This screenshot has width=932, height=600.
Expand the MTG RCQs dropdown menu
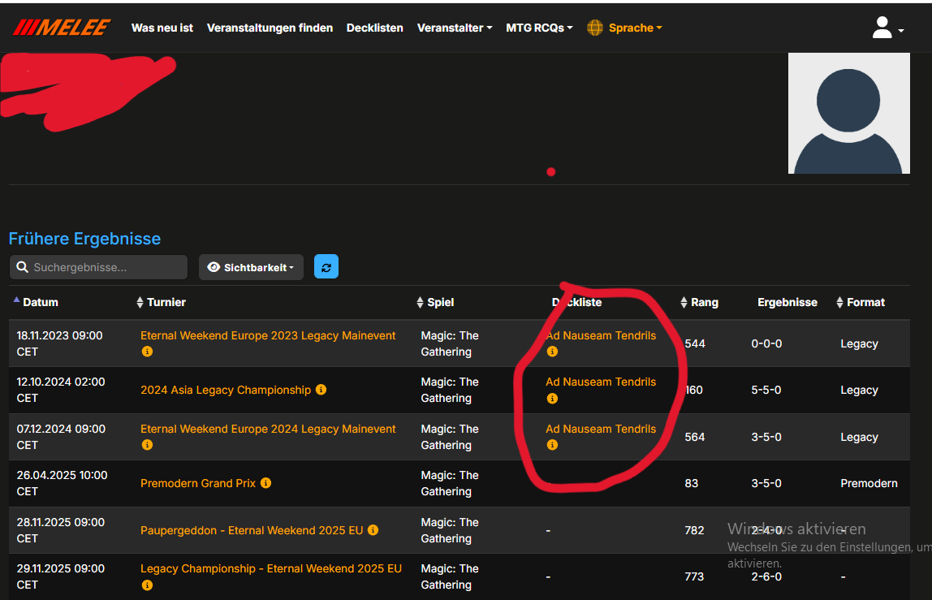(x=539, y=28)
